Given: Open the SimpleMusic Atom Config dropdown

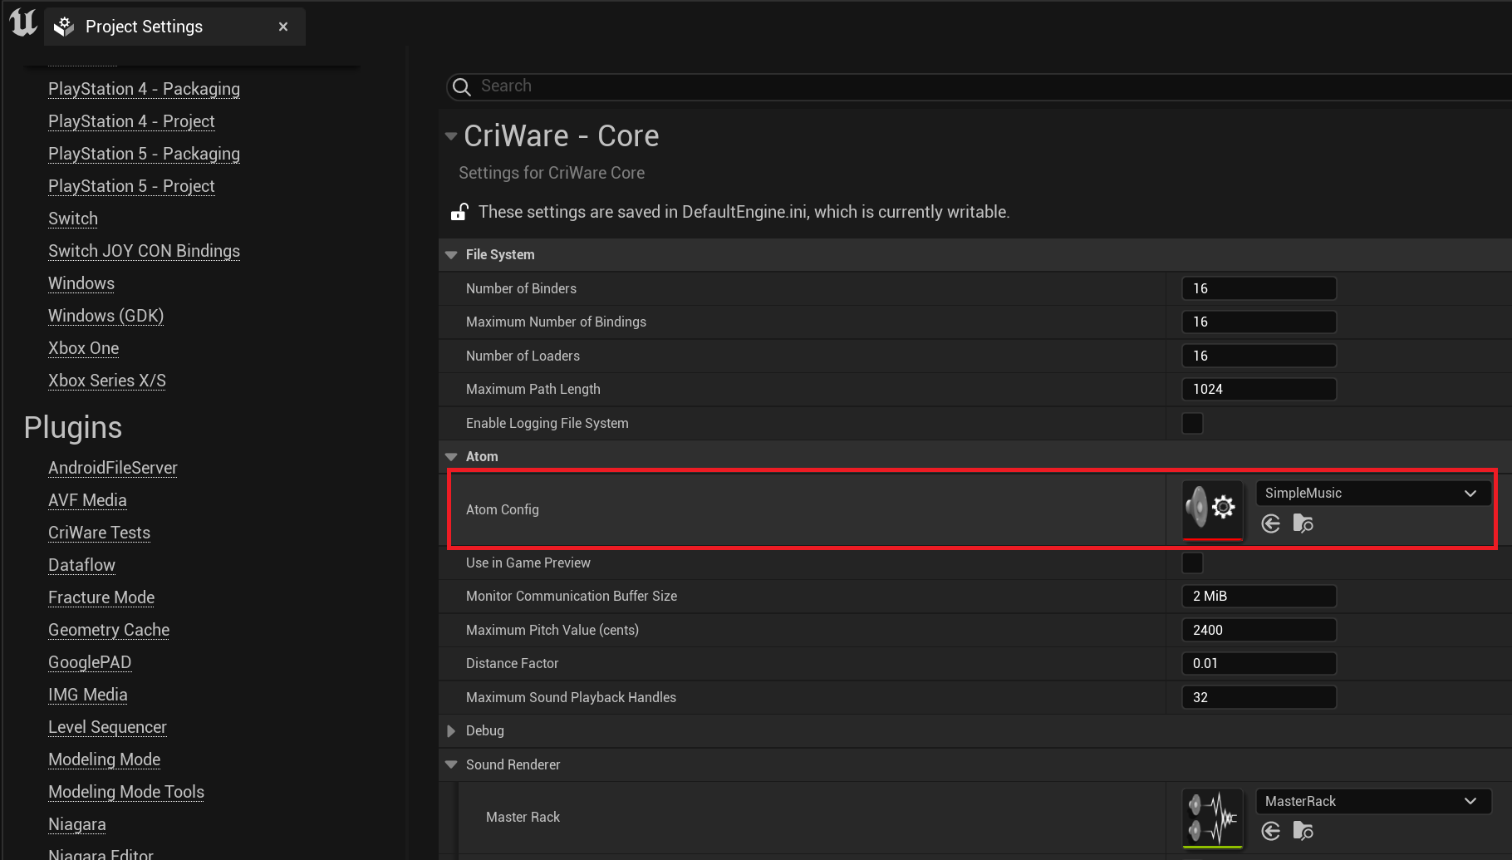Looking at the screenshot, I should (1372, 493).
